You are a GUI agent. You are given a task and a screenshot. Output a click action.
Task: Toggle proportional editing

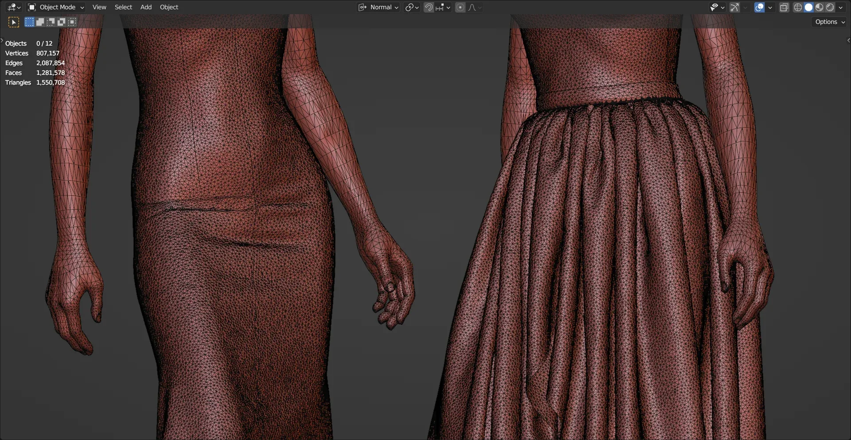(460, 7)
